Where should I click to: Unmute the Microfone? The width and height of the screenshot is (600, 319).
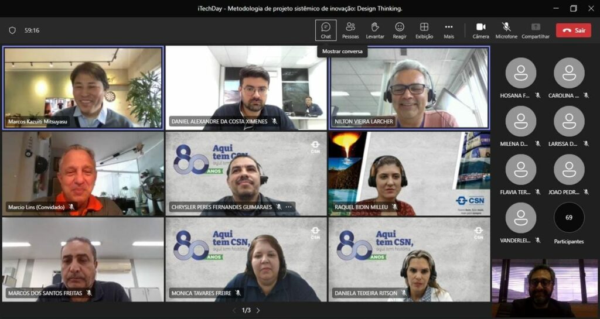(x=506, y=30)
